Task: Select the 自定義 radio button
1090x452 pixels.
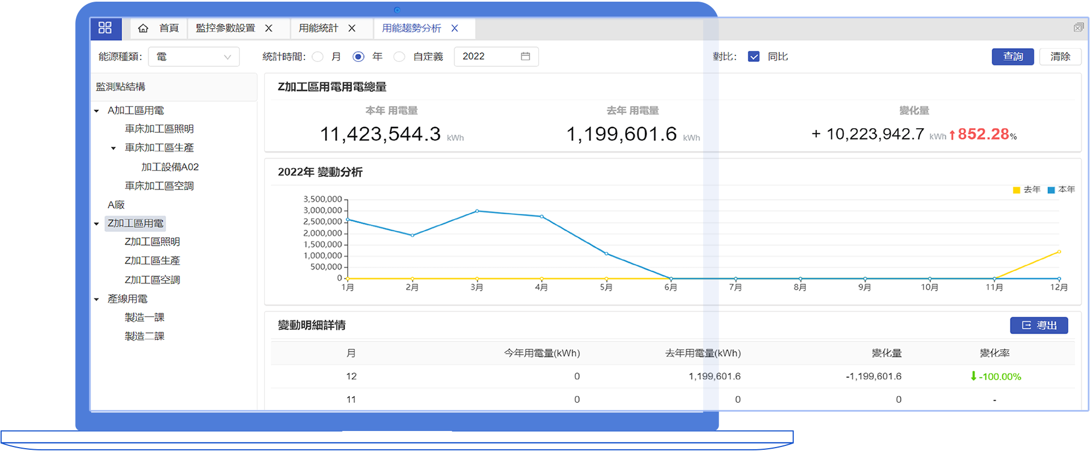Action: click(400, 57)
